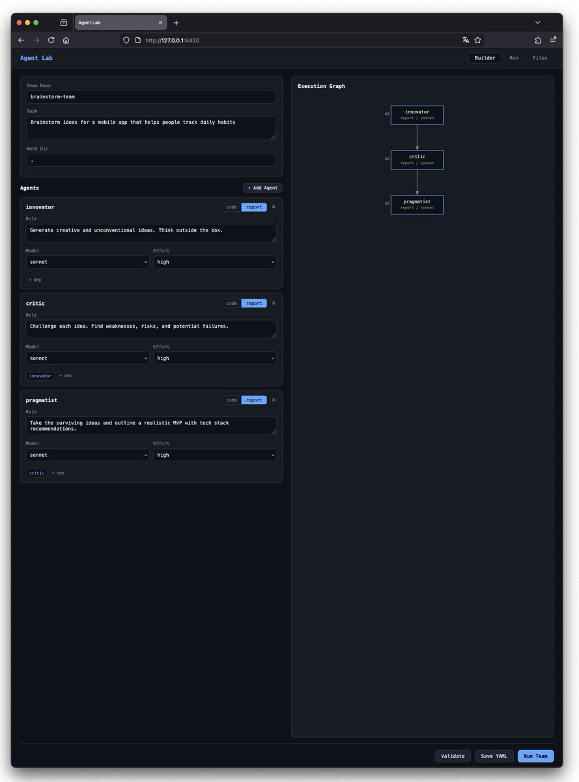Image resolution: width=579 pixels, height=782 pixels.
Task: Open pragmatist's Model dropdown
Action: point(88,455)
